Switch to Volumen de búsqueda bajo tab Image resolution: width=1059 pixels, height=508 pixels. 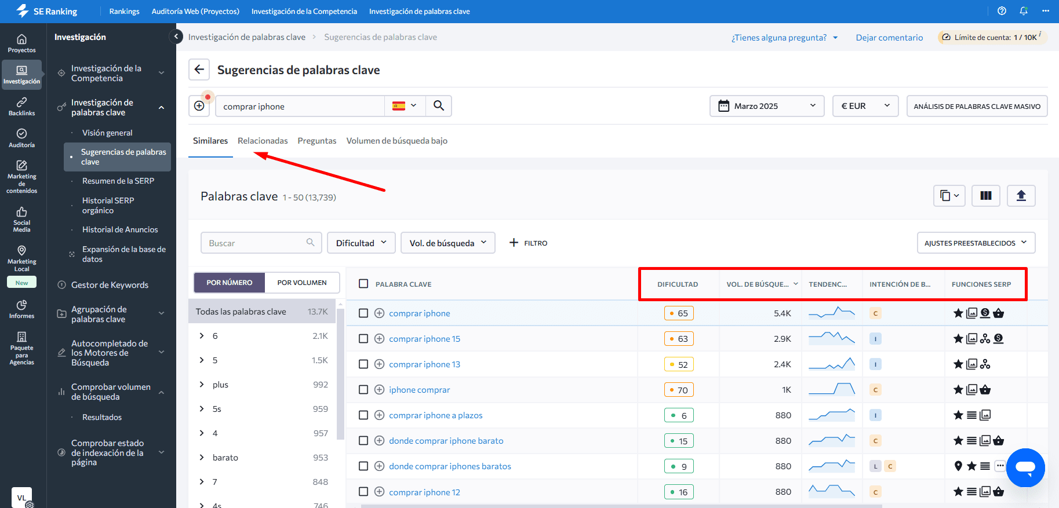click(x=397, y=141)
